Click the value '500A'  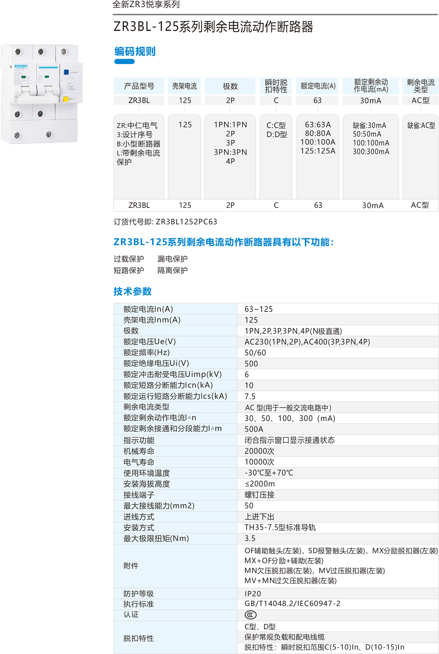[254, 429]
